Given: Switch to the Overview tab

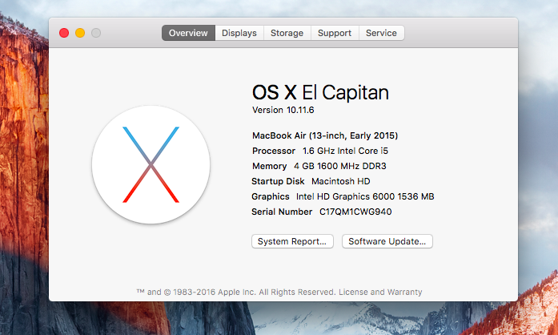Looking at the screenshot, I should (x=188, y=33).
